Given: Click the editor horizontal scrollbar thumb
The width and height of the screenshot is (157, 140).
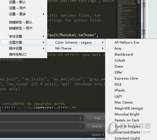Looking at the screenshot, I should tap(0, 111).
